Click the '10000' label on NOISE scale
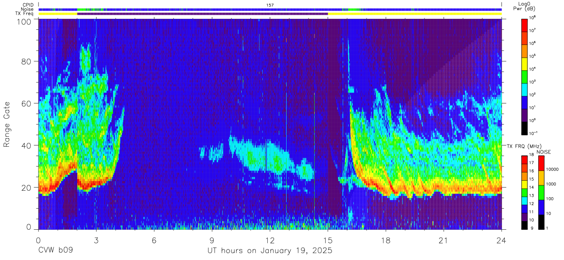The image size is (564, 260). click(552, 169)
